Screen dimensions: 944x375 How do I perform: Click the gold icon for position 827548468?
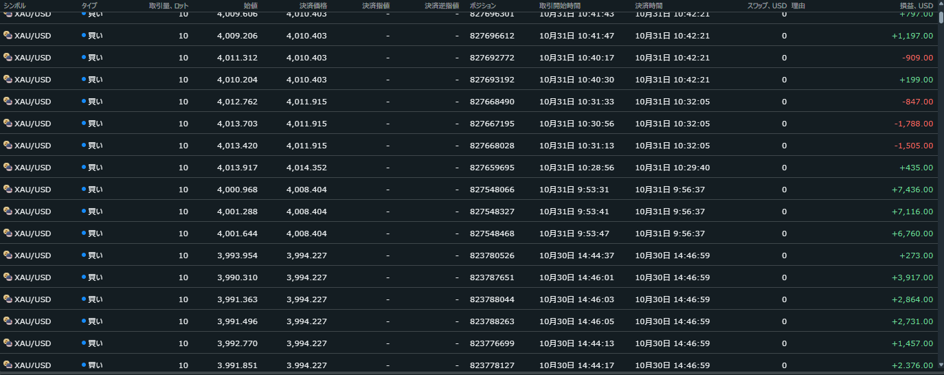(x=8, y=233)
